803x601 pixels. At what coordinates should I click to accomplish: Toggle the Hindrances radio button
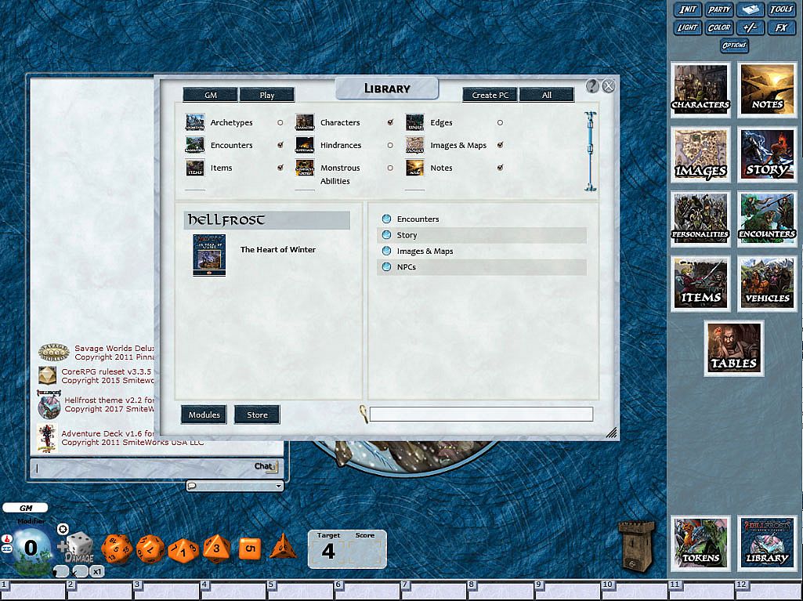[x=390, y=146]
